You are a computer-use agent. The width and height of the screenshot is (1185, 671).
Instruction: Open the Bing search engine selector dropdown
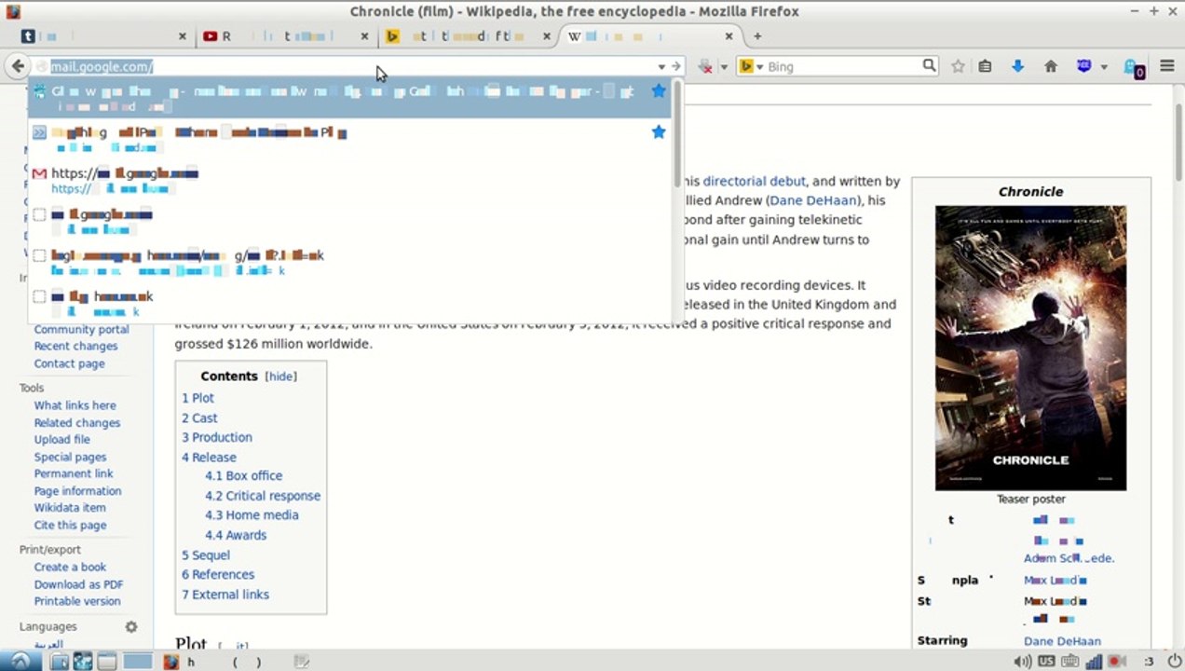click(x=751, y=66)
